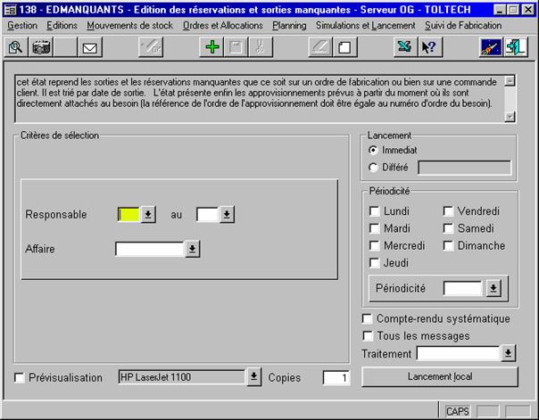Click the Copies number input field

tap(336, 378)
